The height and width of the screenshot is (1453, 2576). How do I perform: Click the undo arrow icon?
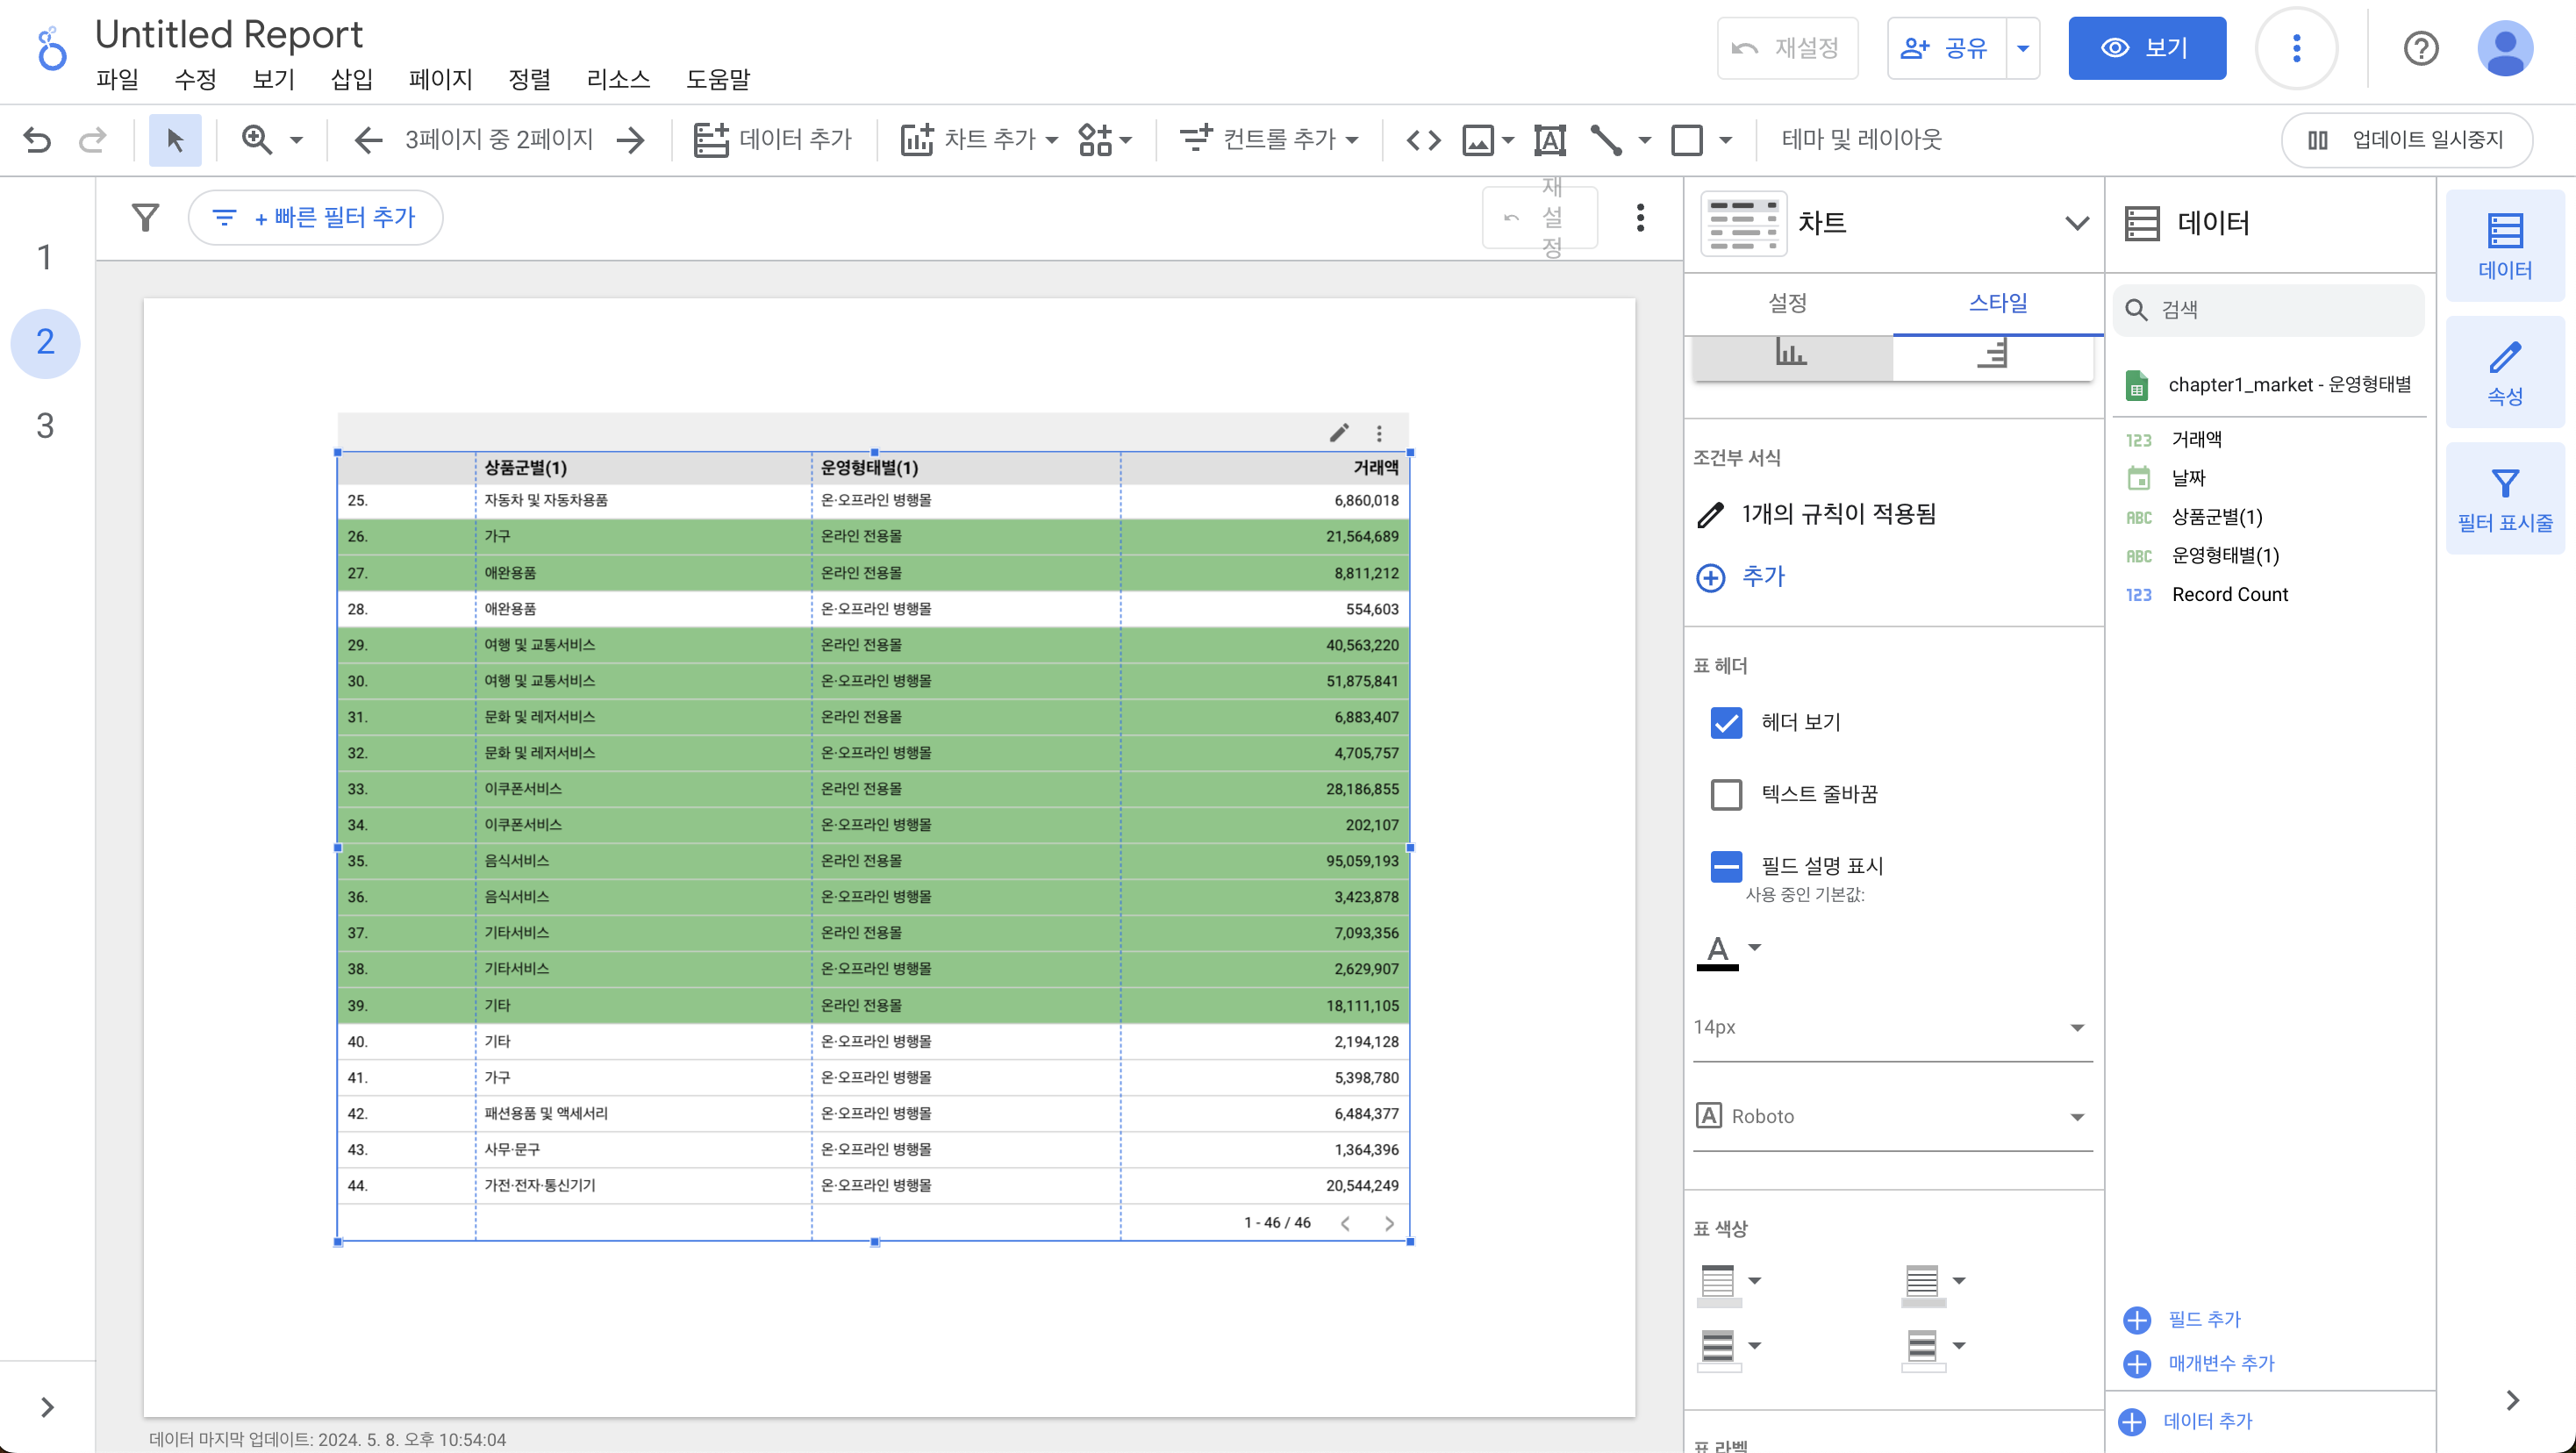(37, 139)
